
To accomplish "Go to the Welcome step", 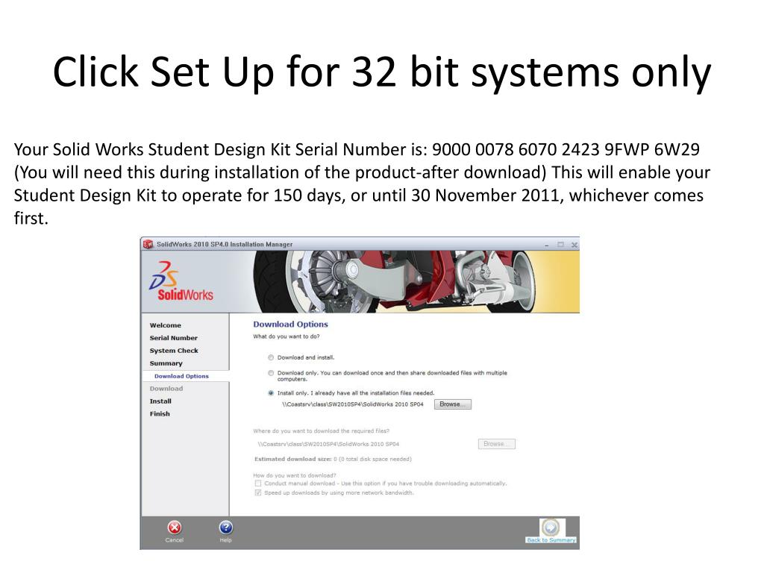I will (165, 325).
